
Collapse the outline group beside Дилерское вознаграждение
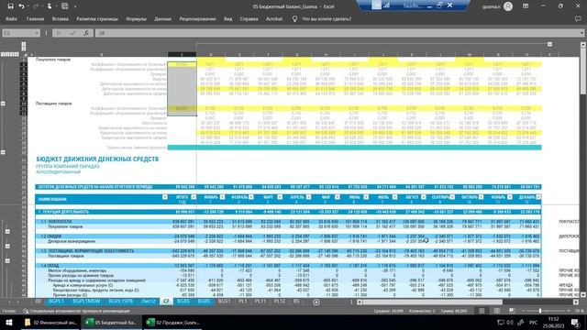7,247
